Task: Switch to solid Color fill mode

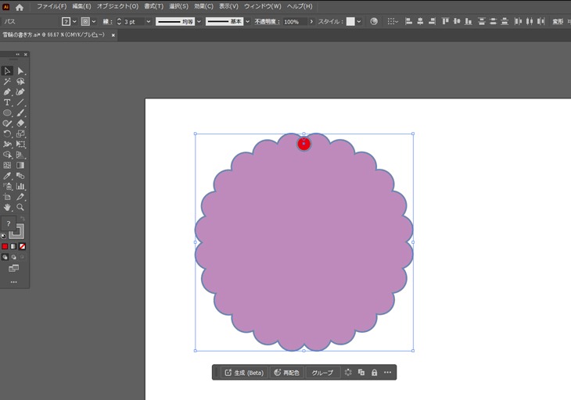Action: tap(5, 246)
